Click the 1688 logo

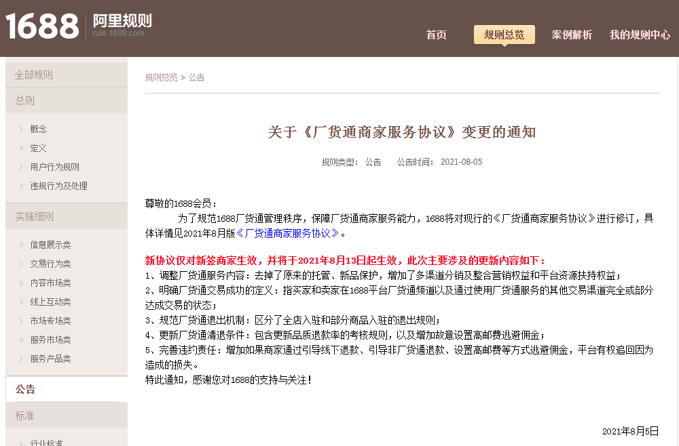tap(42, 26)
